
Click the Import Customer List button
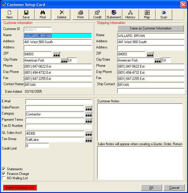coord(20,187)
